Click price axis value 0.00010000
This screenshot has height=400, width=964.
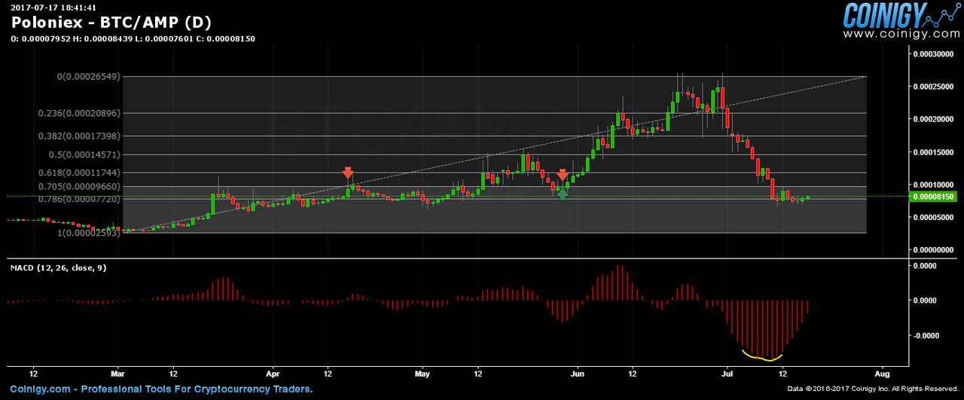pyautogui.click(x=933, y=185)
